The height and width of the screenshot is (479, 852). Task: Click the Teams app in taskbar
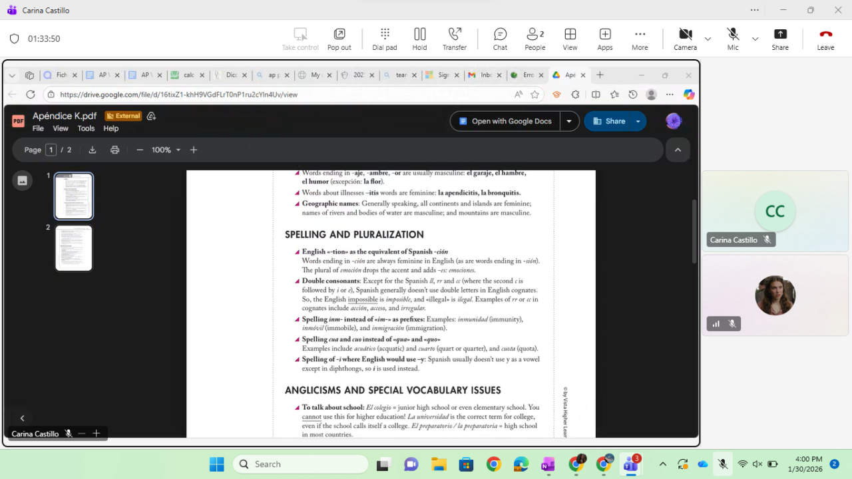(x=630, y=464)
